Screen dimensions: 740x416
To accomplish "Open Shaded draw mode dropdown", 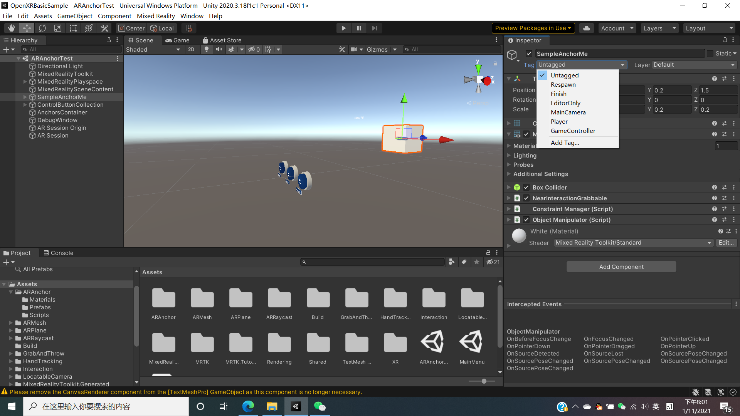I will (153, 49).
